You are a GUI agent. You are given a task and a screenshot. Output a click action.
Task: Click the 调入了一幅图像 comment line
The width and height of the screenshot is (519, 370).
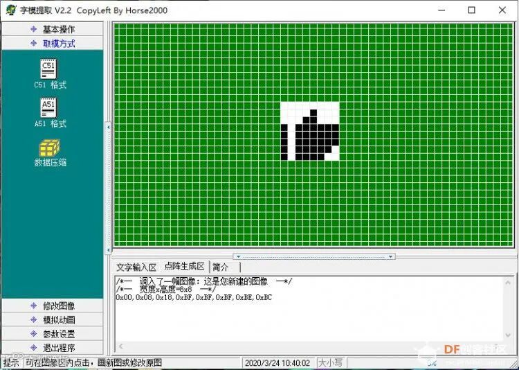[x=203, y=281]
